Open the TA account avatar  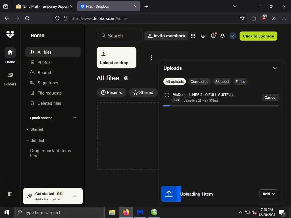pos(232,36)
